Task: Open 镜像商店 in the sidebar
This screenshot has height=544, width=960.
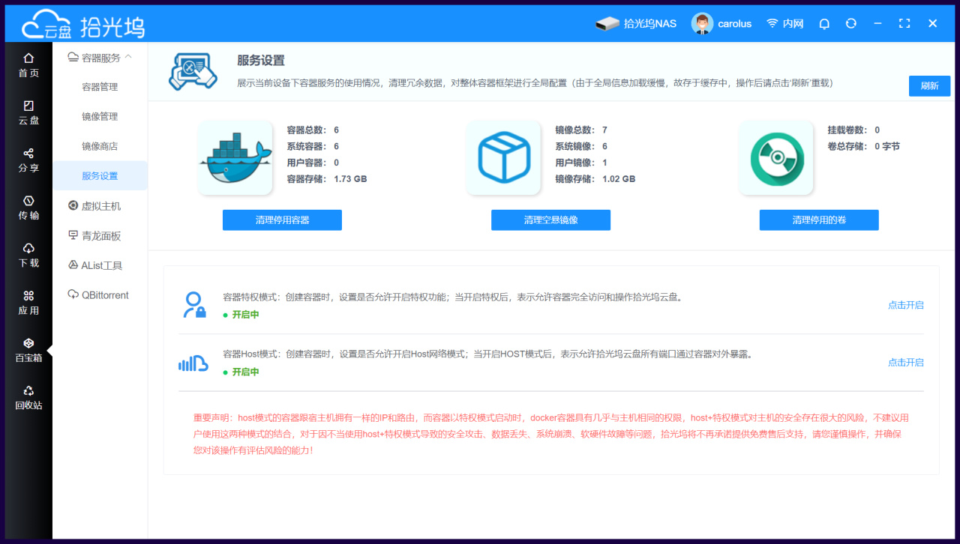Action: click(x=100, y=146)
